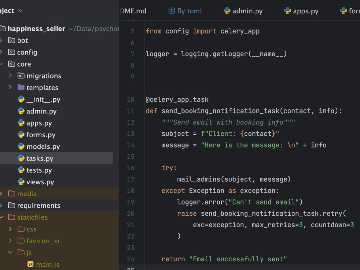Select the happiness_seller project root
The height and width of the screenshot is (270, 360).
pos(36,28)
